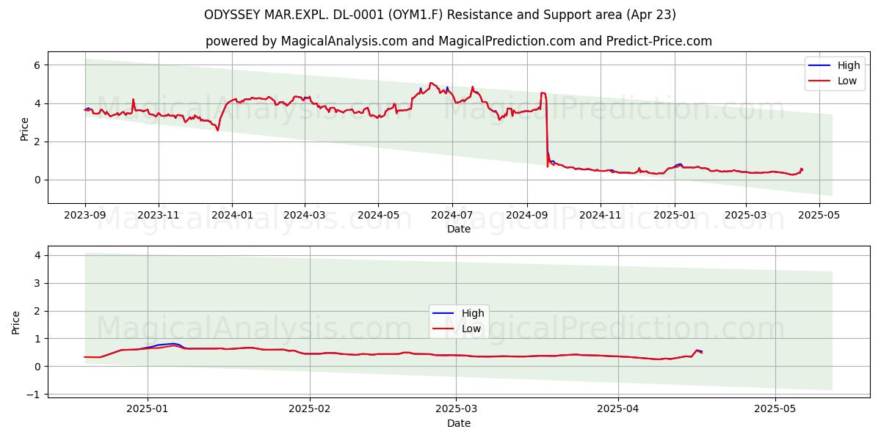This screenshot has height=440, width=881.
Task: Click the '2024-01' date tick label
Action: [232, 216]
